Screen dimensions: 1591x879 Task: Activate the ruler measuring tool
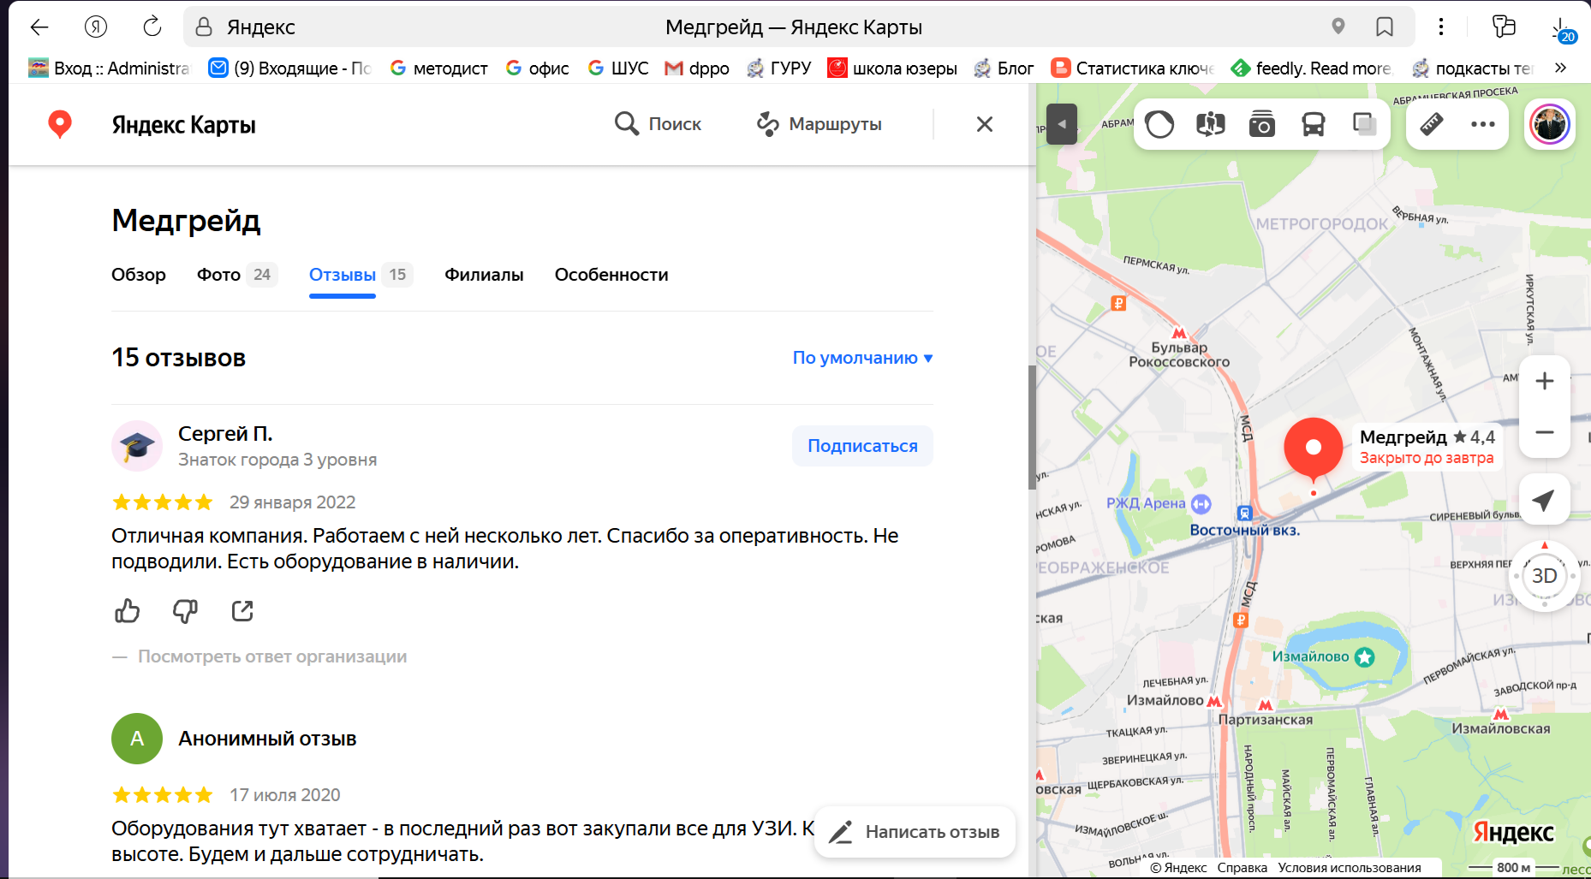point(1432,125)
